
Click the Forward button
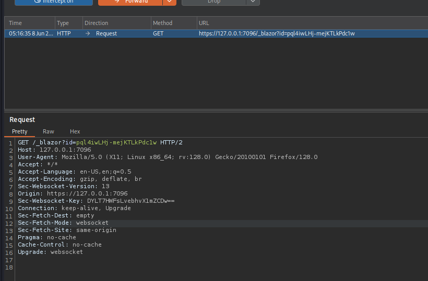130,2
